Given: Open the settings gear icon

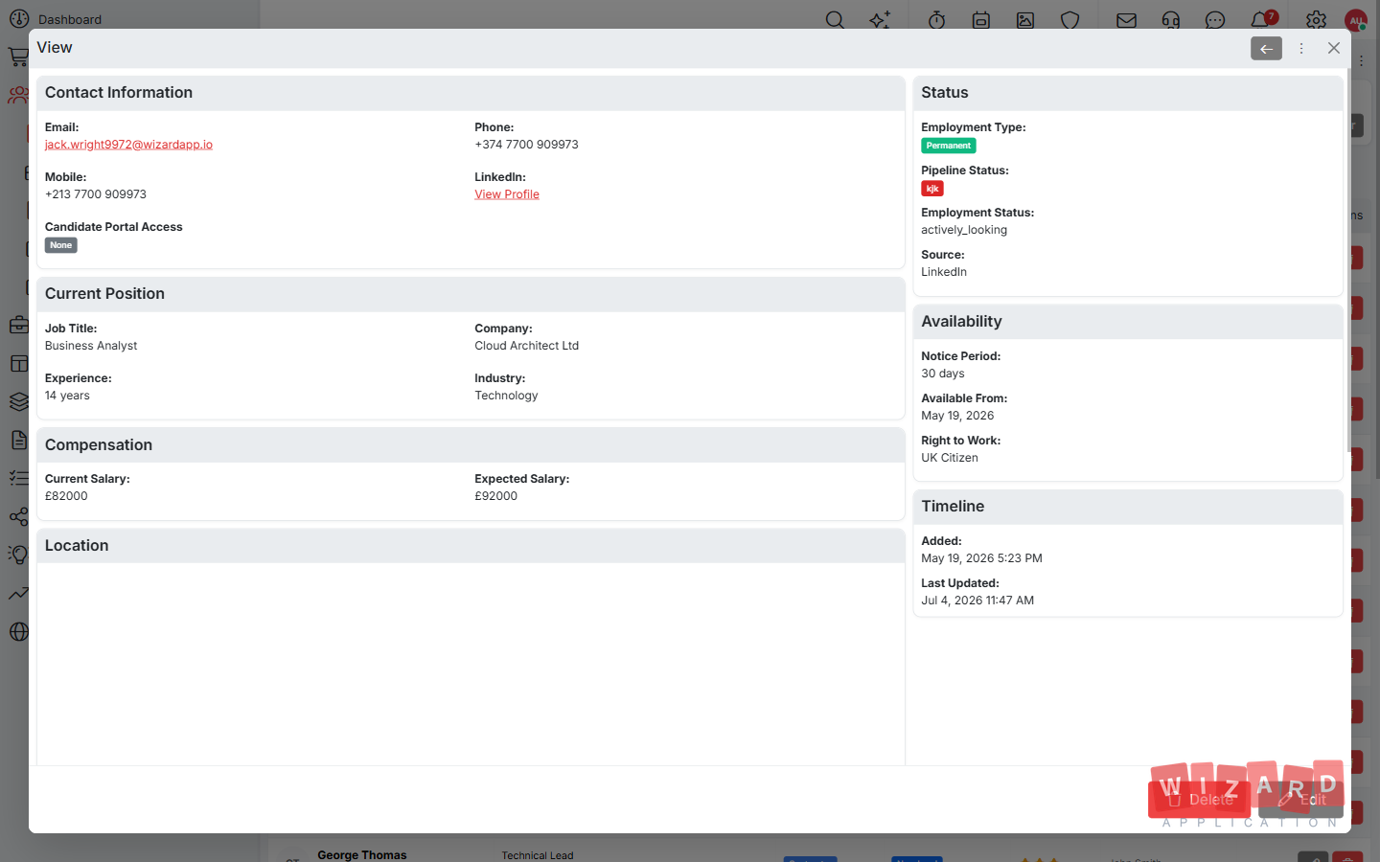Looking at the screenshot, I should point(1316,19).
